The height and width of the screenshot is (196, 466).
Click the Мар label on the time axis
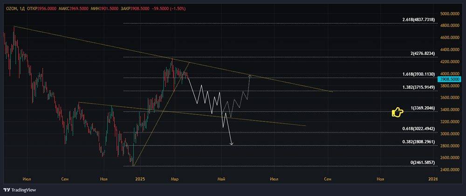click(175, 179)
